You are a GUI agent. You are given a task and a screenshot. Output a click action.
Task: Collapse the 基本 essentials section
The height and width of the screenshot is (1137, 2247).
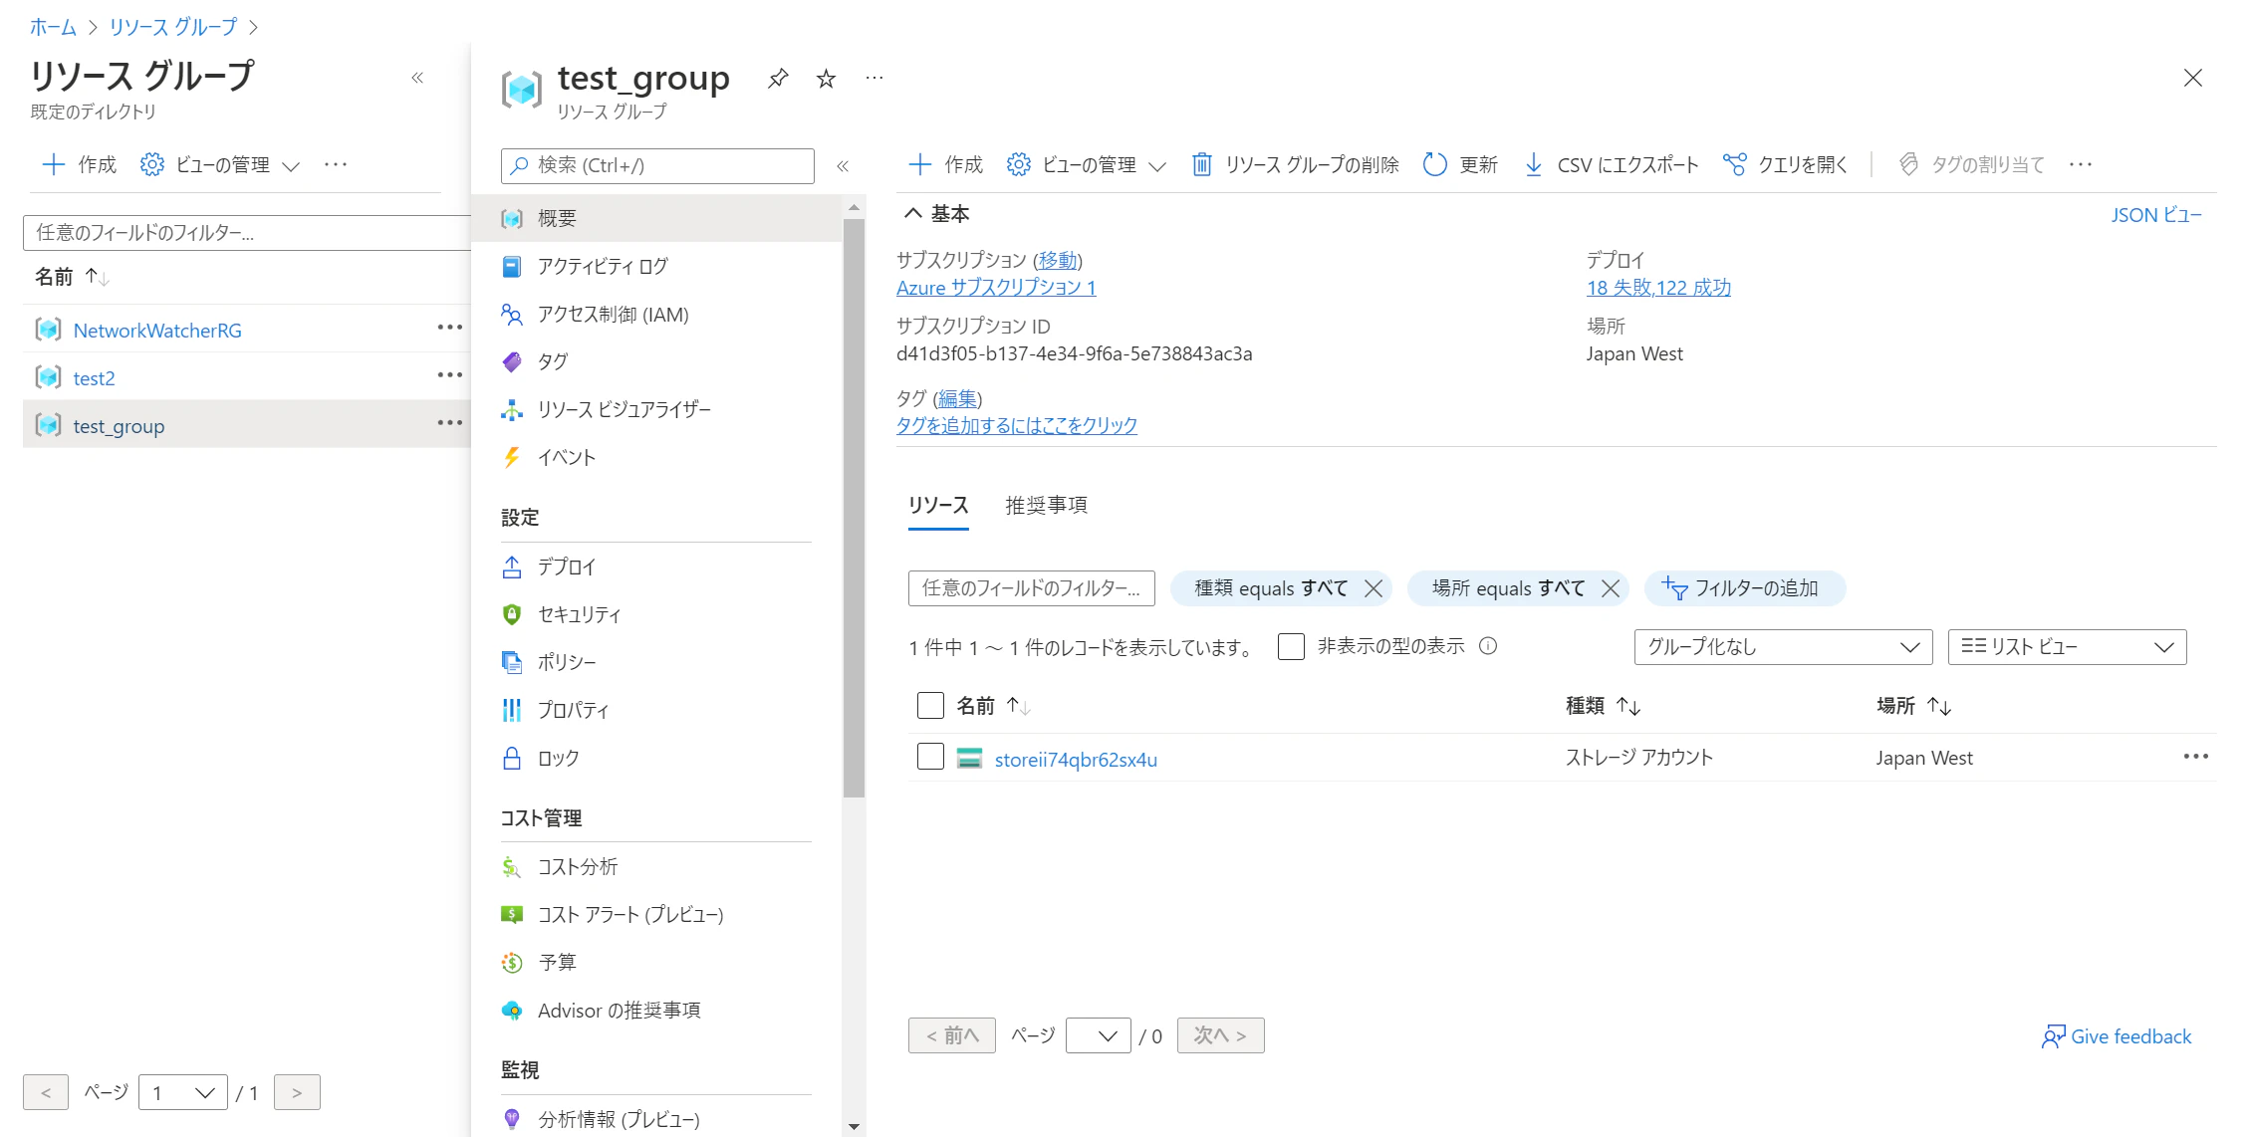pyautogui.click(x=913, y=213)
